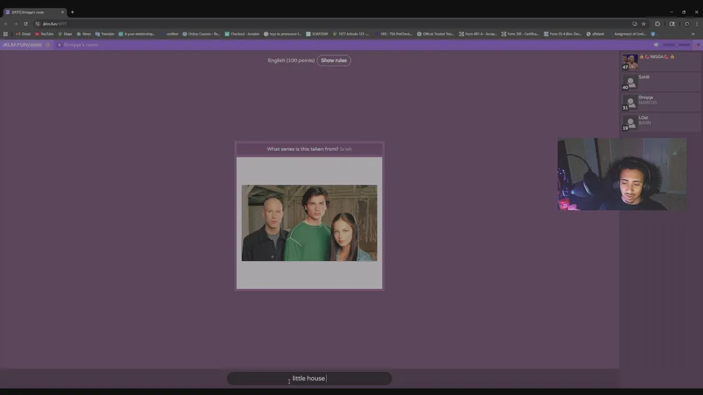Viewport: 703px width, 395px height.
Task: Open the how to pronounce bookmark
Action: [282, 34]
